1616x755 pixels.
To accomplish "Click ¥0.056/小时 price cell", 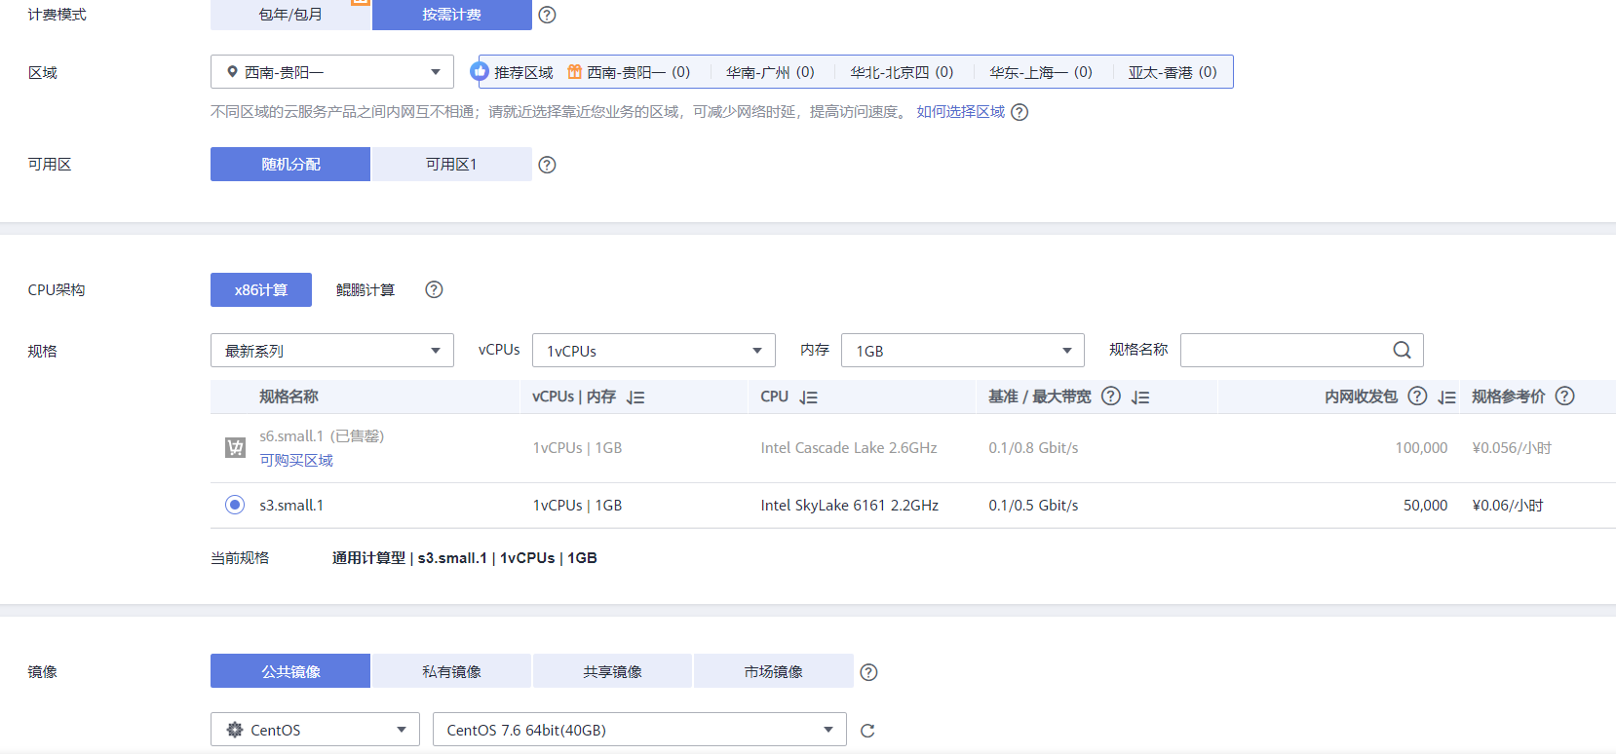I will coord(1512,448).
